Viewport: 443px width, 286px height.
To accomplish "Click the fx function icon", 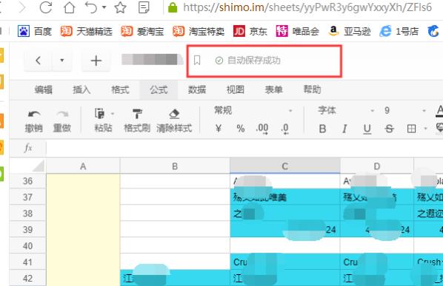I will point(28,148).
